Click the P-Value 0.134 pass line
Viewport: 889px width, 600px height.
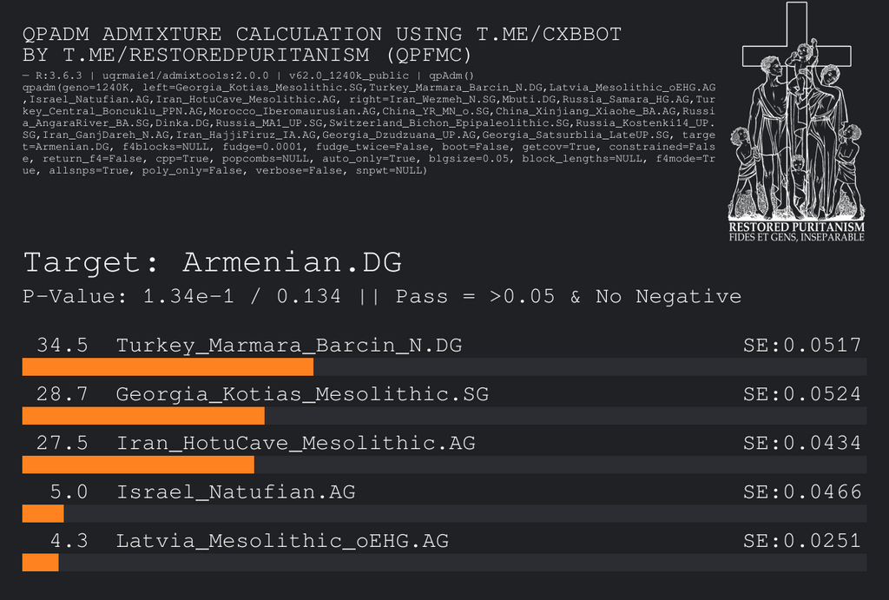(382, 297)
